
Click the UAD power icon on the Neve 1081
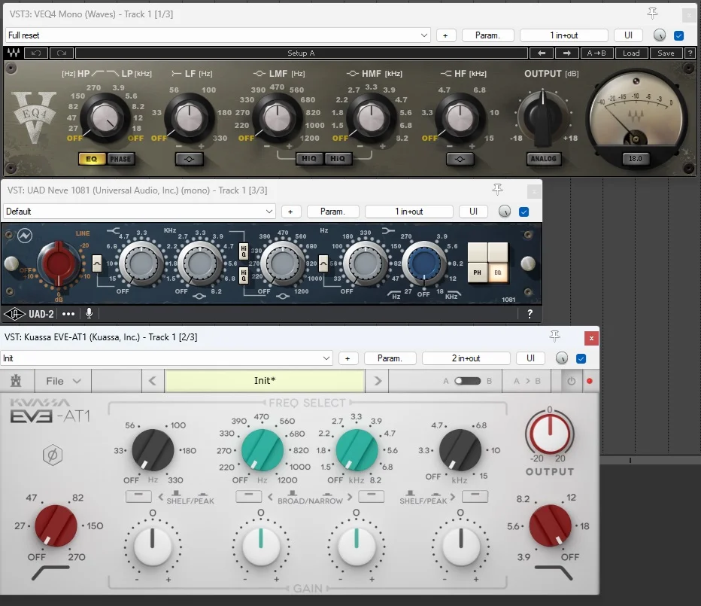coord(25,236)
